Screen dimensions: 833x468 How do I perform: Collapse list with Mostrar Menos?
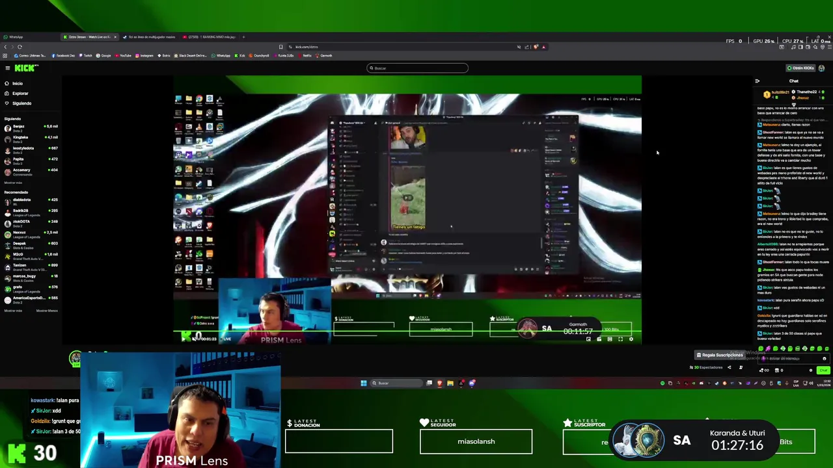click(x=47, y=311)
